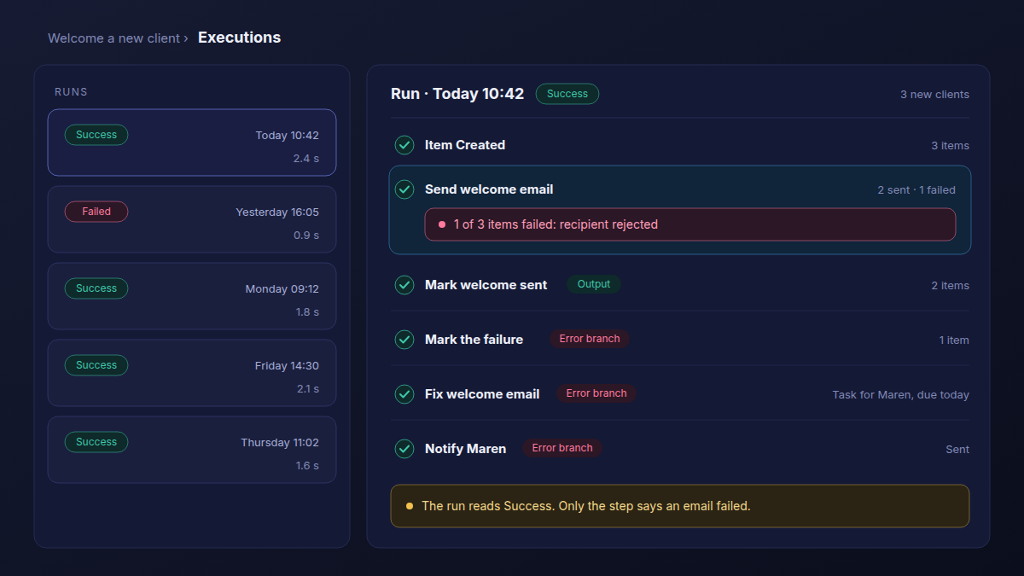1024x576 pixels.
Task: Open the Thursday 11:02 run
Action: pos(192,450)
